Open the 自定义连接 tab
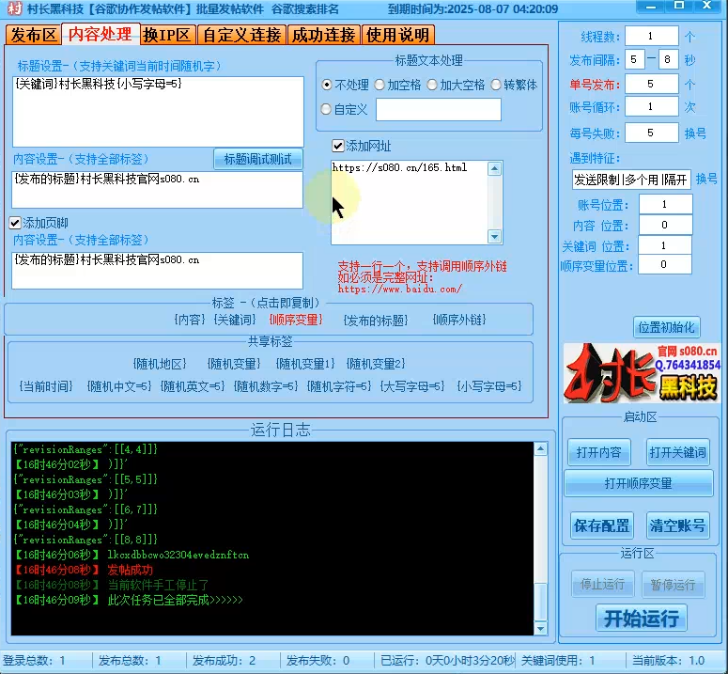Image resolution: width=728 pixels, height=674 pixels. [242, 35]
